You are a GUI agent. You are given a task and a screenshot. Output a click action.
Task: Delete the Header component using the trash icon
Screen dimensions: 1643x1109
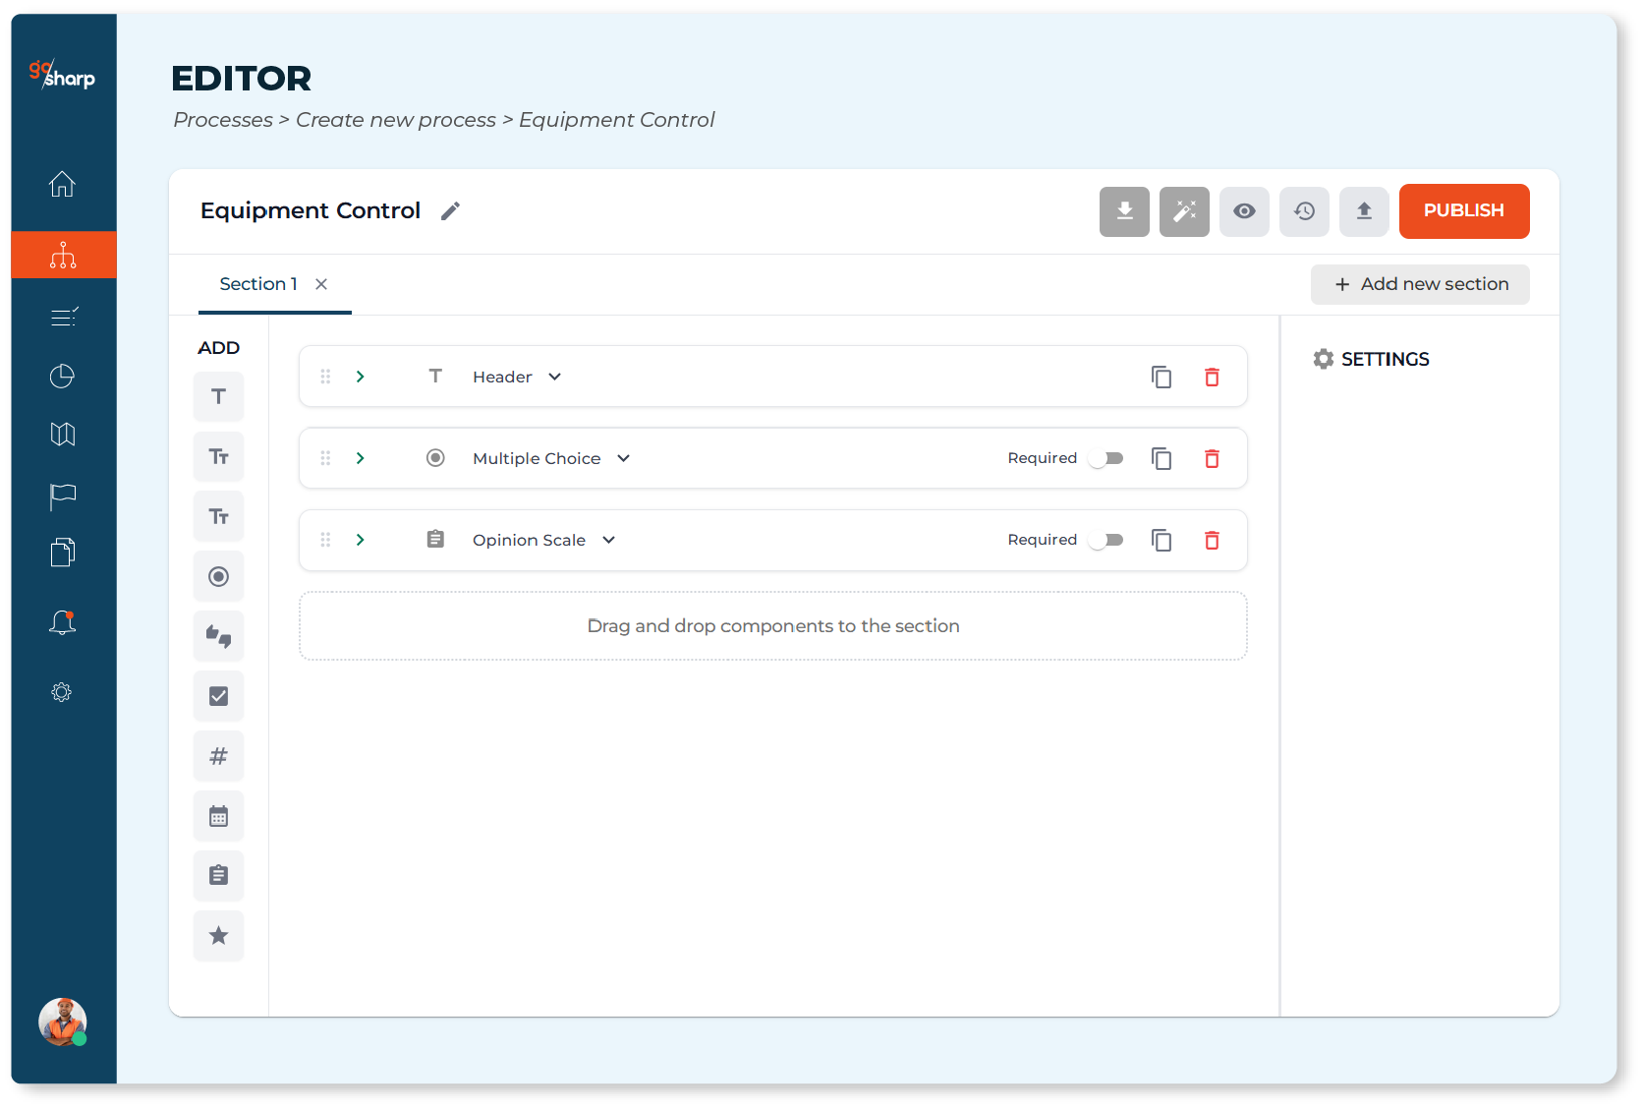1212,378
